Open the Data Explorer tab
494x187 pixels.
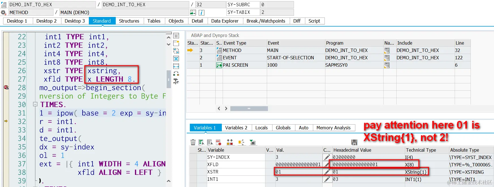(x=225, y=21)
